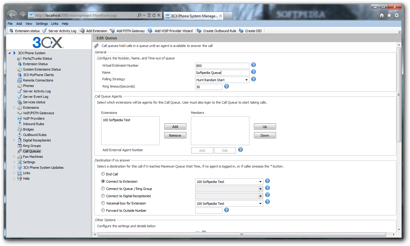Open the Ring Groups icon
Image resolution: width=410 pixels, height=246 pixels.
point(20,146)
